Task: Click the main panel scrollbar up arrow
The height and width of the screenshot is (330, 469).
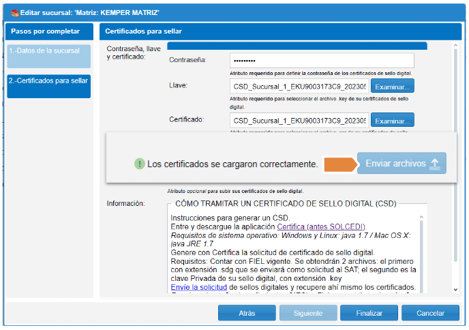Action: [455, 48]
